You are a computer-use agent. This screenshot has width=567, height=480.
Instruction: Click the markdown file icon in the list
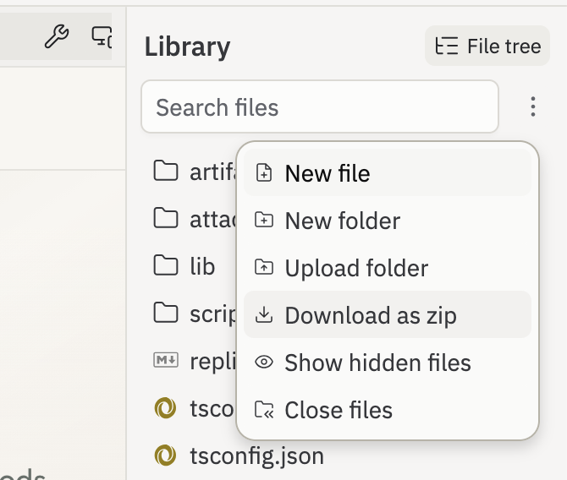tap(166, 360)
